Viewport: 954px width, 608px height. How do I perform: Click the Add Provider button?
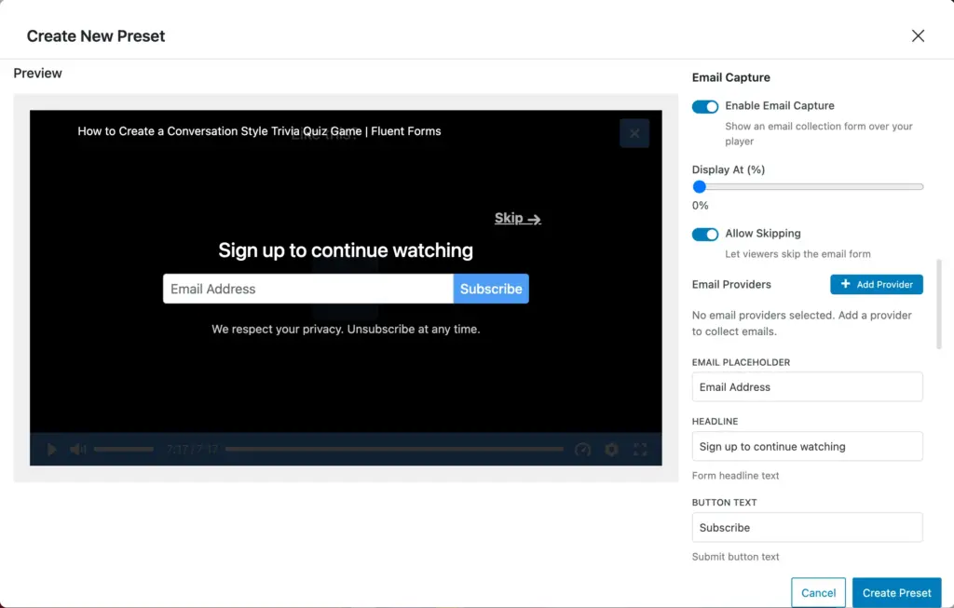(876, 284)
